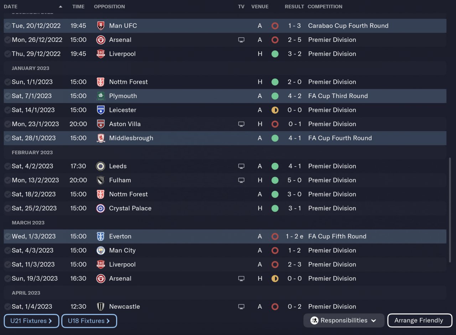Sort fixtures by the Date column arrow
The image size is (456, 335).
61,7
